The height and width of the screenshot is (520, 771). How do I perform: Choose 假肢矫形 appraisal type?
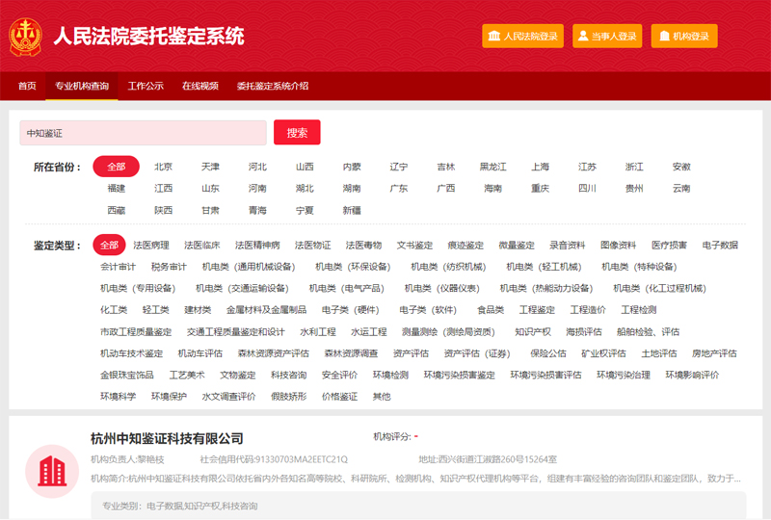[x=288, y=397]
